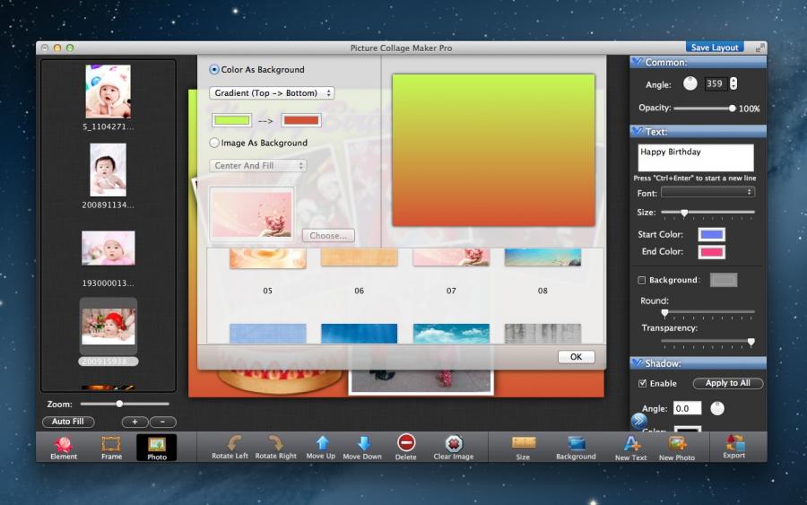Screen dimensions: 807x505
Task: Click the Rotate Left tool
Action: click(x=230, y=447)
